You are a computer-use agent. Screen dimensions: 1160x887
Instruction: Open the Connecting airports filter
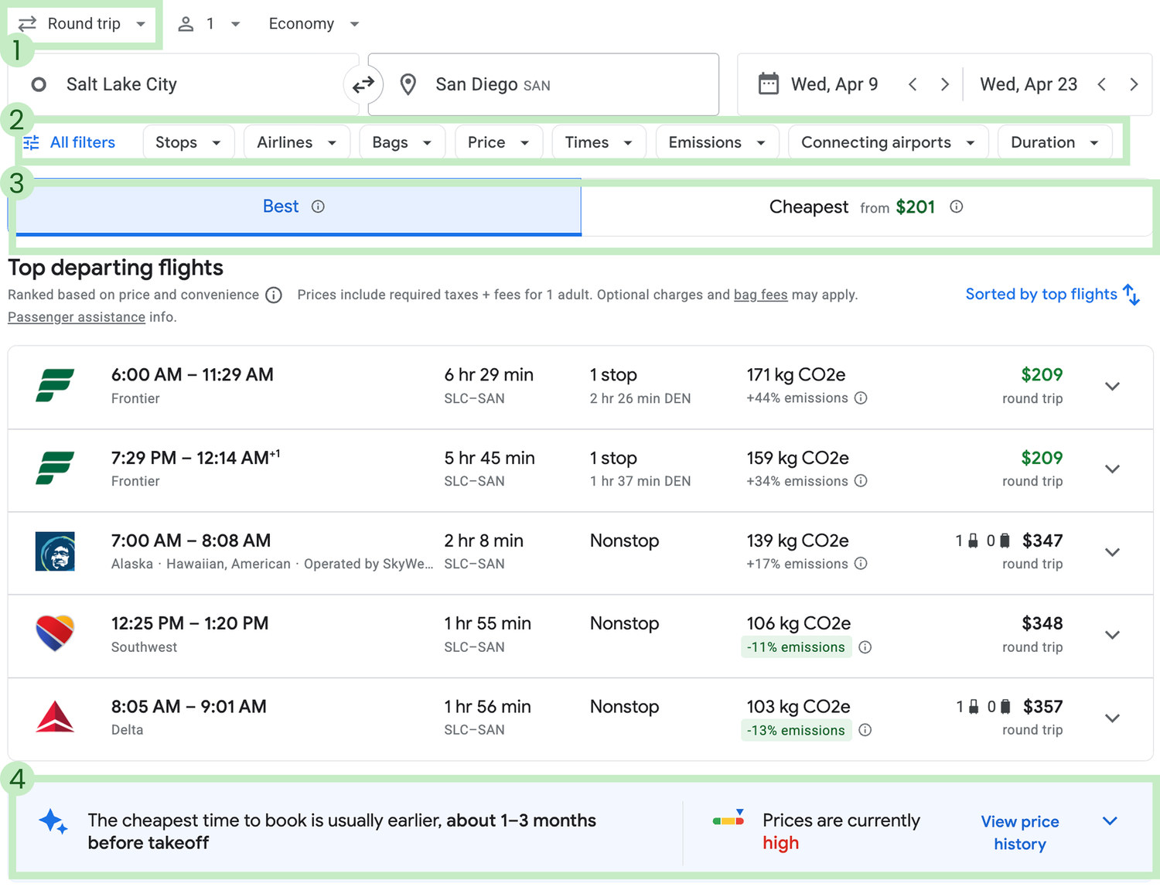tap(889, 142)
